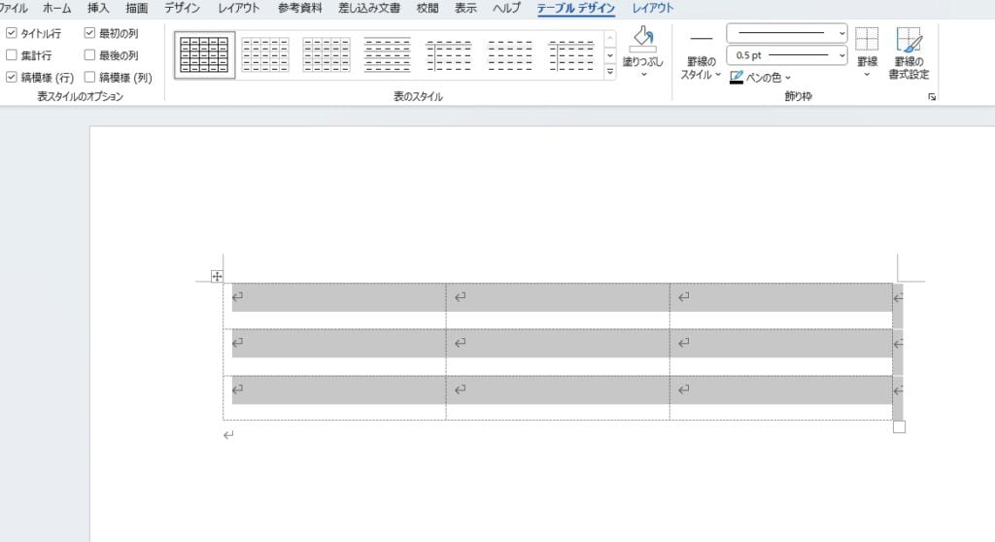Image resolution: width=995 pixels, height=542 pixels.
Task: Expand the full table styles gallery
Action: pyautogui.click(x=610, y=72)
